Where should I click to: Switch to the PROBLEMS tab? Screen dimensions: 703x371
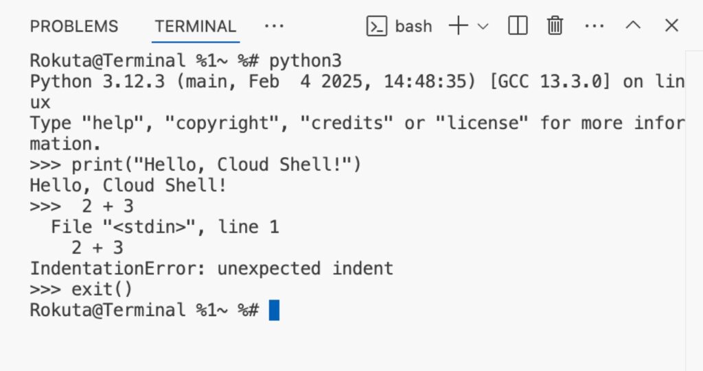tap(74, 26)
